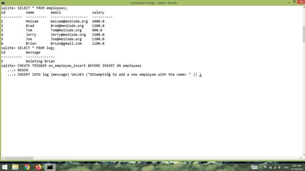Open Action Center flag icon in the tray

coord(265,167)
